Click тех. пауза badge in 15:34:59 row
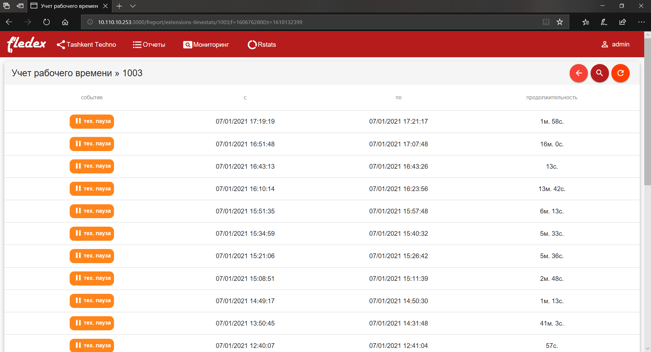Image resolution: width=651 pixels, height=352 pixels. (92, 233)
